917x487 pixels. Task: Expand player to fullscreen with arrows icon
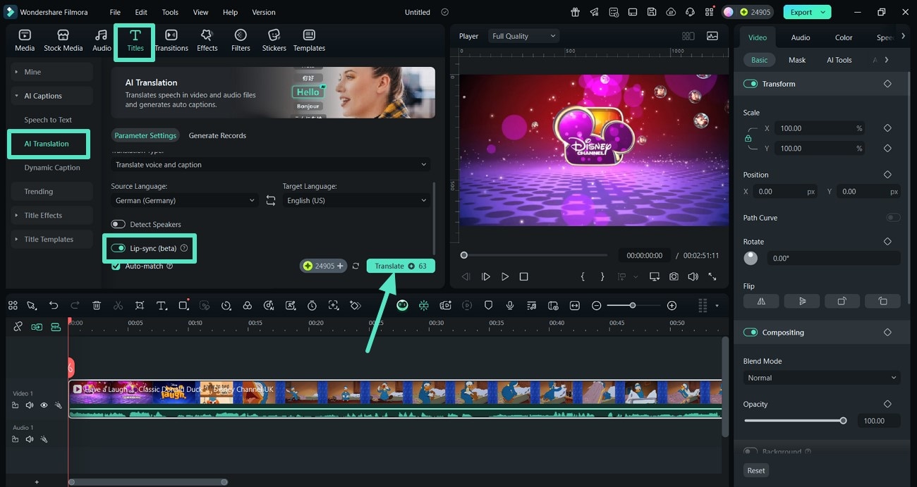(x=712, y=277)
